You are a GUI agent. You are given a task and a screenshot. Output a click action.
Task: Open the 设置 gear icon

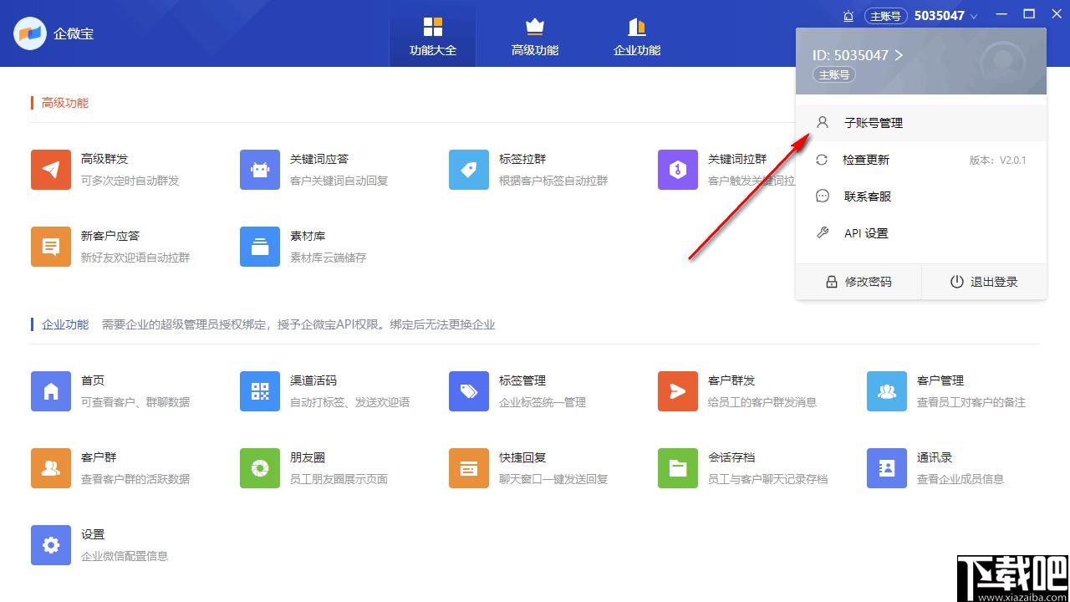point(51,545)
